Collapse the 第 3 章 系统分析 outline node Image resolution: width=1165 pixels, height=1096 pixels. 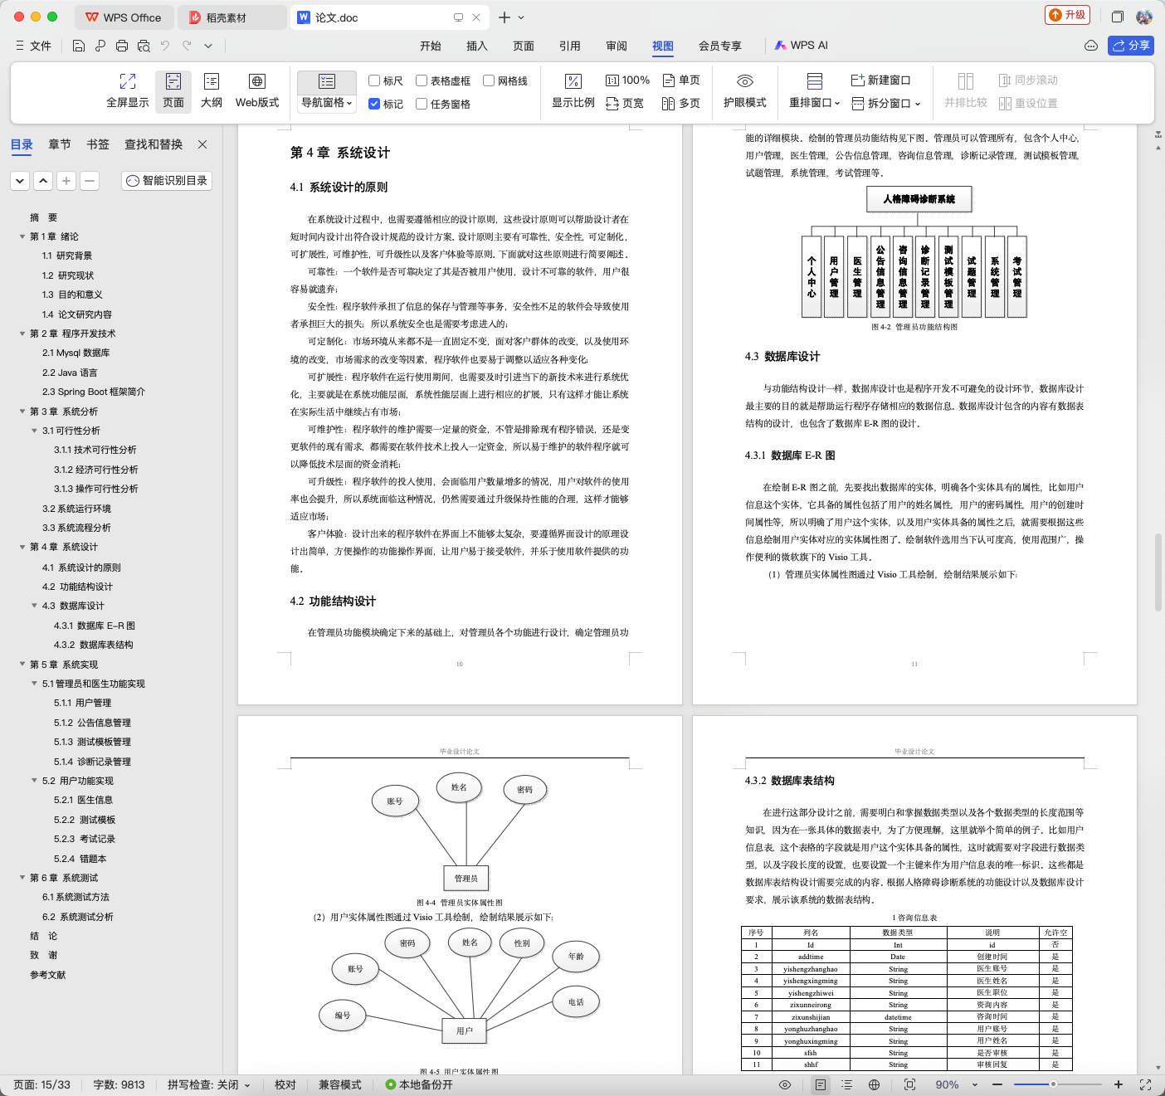point(22,412)
